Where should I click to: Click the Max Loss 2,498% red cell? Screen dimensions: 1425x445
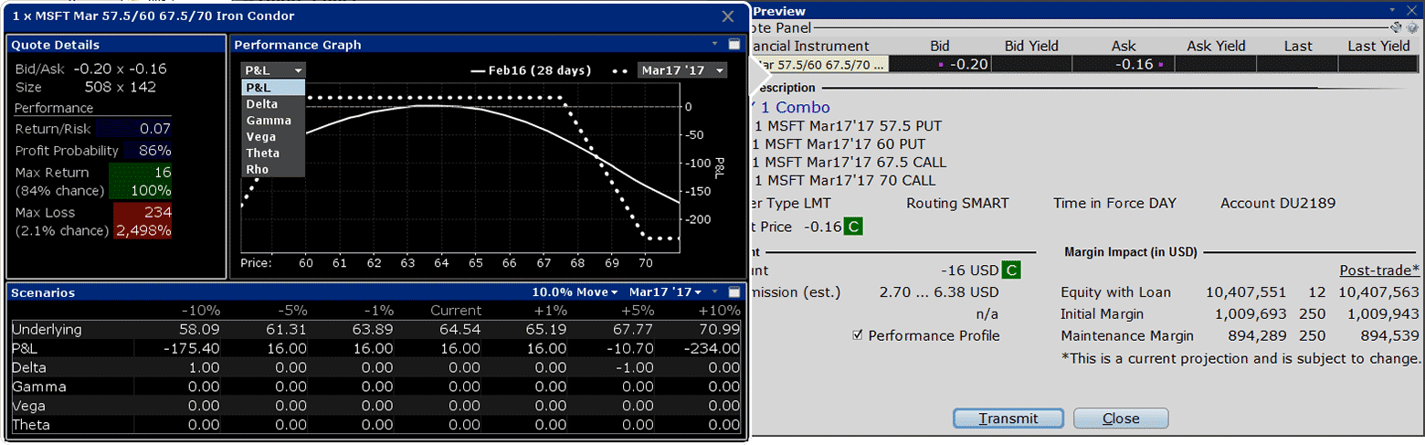(x=141, y=230)
